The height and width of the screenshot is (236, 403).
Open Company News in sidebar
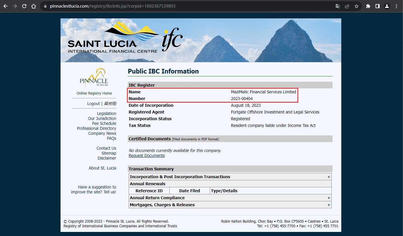tap(102, 133)
